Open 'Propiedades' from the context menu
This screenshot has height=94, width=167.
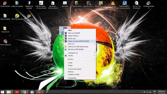pyautogui.click(x=80, y=78)
